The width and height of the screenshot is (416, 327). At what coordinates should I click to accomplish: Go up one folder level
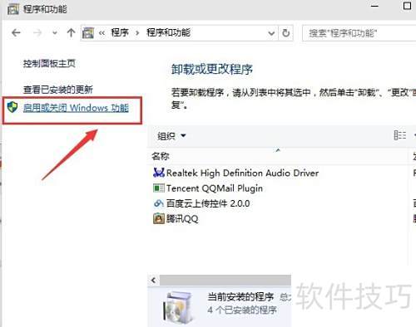[71, 32]
